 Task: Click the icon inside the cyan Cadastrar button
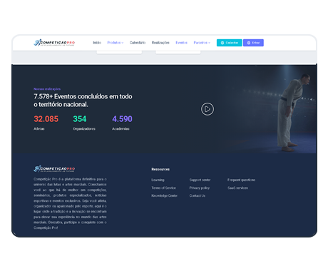click(x=222, y=43)
